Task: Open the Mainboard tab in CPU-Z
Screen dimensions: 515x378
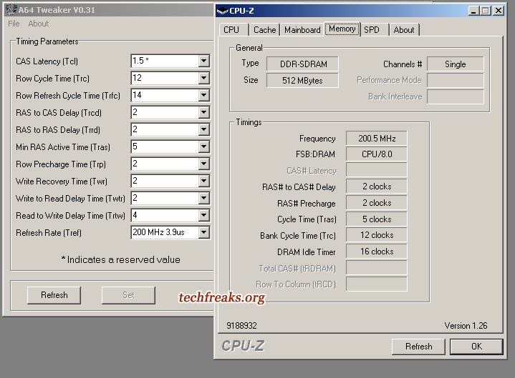Action: coord(302,30)
